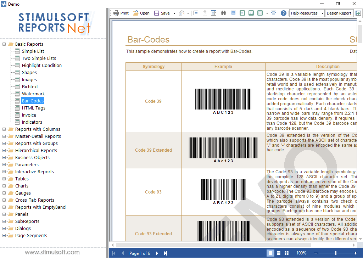Screen dimensions: 363x258
Task: Select the Simple List report
Action: 33,51
